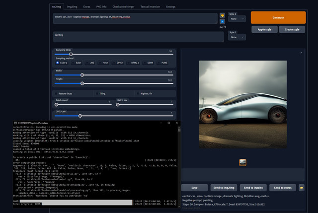Viewport: 318px width, 213px height.
Task: Click the Height slider handle
Action: 82,83
